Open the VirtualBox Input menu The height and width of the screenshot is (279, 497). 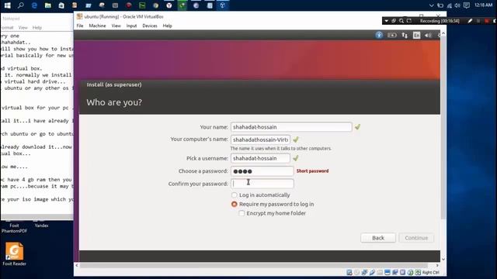[x=131, y=26]
